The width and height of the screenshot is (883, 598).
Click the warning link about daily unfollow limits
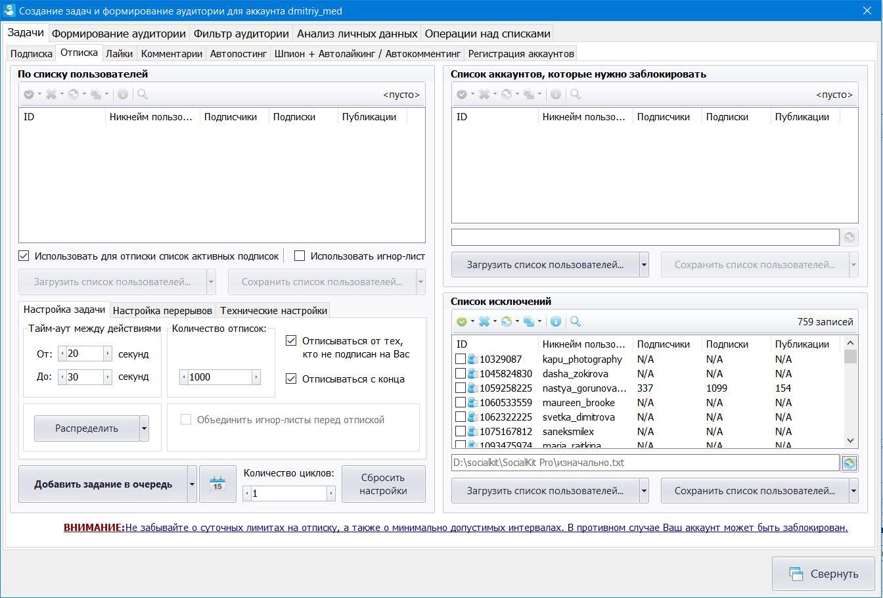(x=486, y=527)
